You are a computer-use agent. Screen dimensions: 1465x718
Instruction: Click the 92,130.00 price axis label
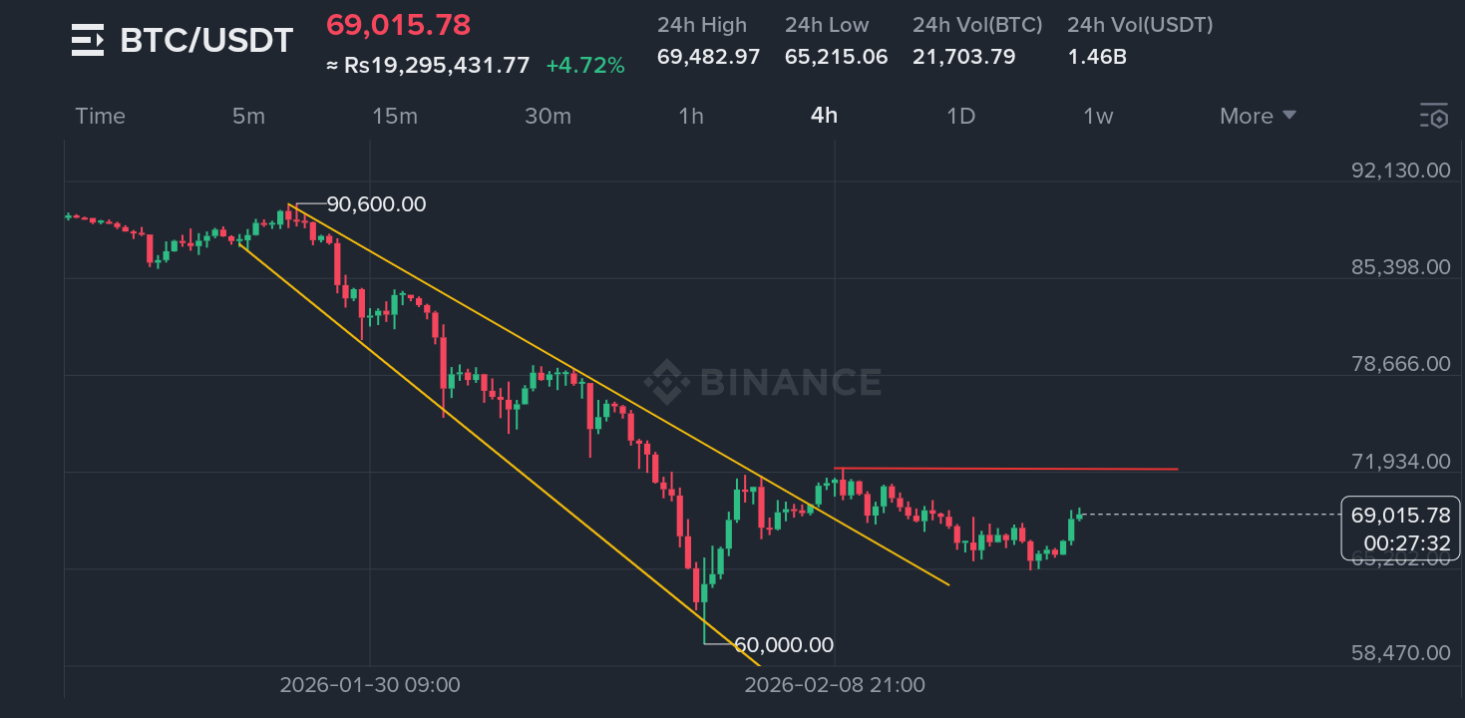point(1400,171)
